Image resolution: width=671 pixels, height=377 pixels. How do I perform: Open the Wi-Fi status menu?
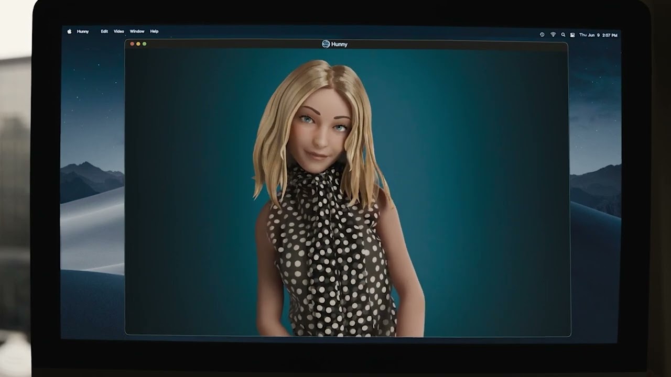(x=553, y=35)
